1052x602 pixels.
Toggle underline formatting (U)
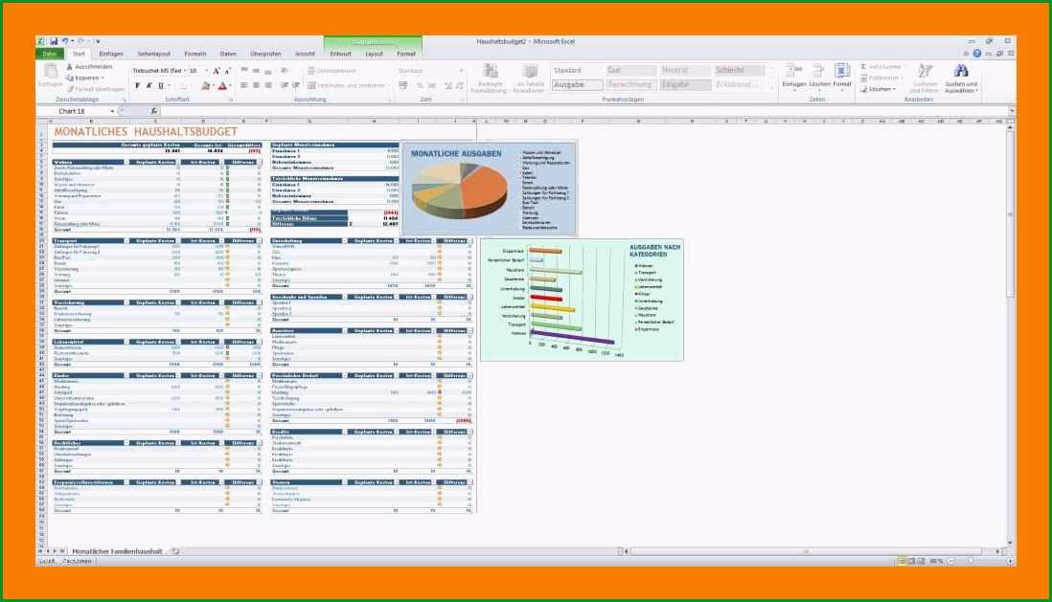(160, 86)
